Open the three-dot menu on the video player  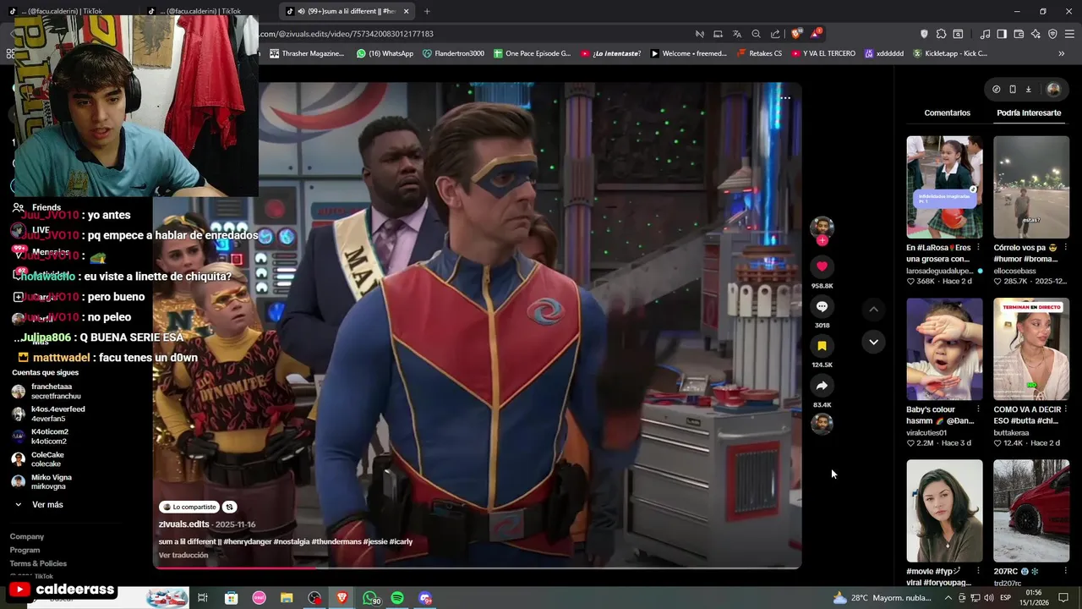pyautogui.click(x=785, y=98)
